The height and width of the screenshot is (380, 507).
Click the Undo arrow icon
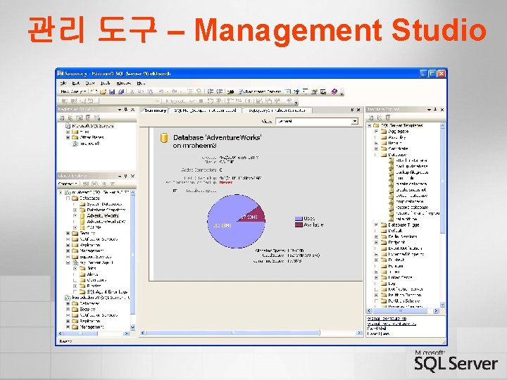click(162, 91)
